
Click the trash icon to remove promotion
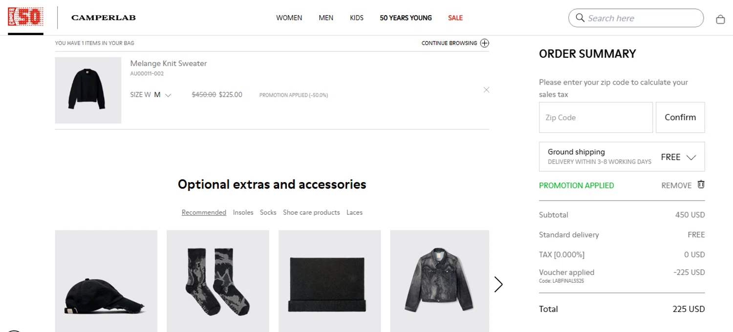click(701, 185)
